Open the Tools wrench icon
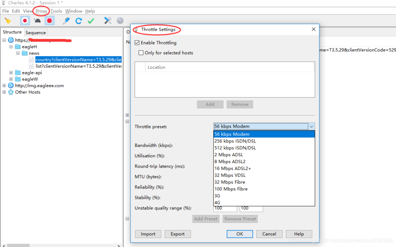Viewport: 396px width, 247px height. pyautogui.click(x=108, y=20)
